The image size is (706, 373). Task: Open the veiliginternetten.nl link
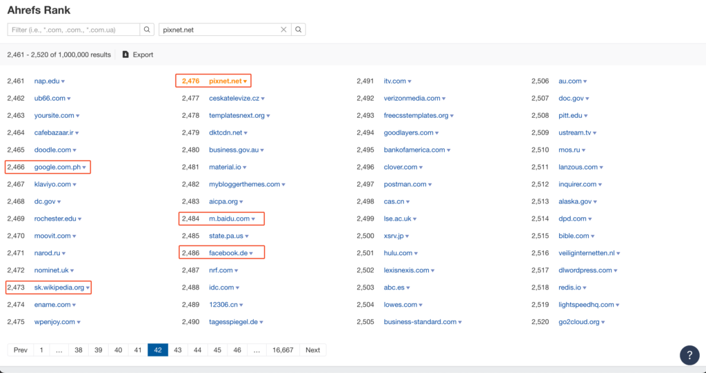click(587, 253)
